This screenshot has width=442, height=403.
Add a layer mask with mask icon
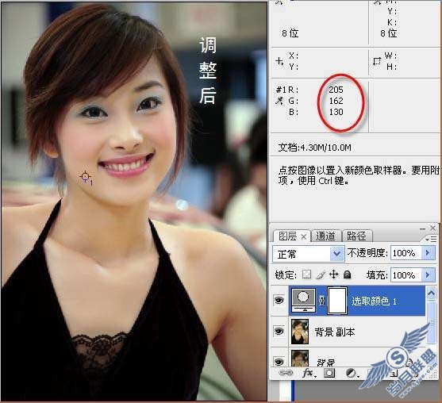pyautogui.click(x=329, y=373)
